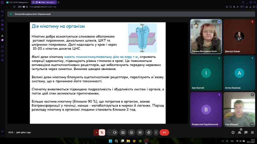257x144 pixels.
Task: Open the in-call chat panel
Action: (246, 132)
